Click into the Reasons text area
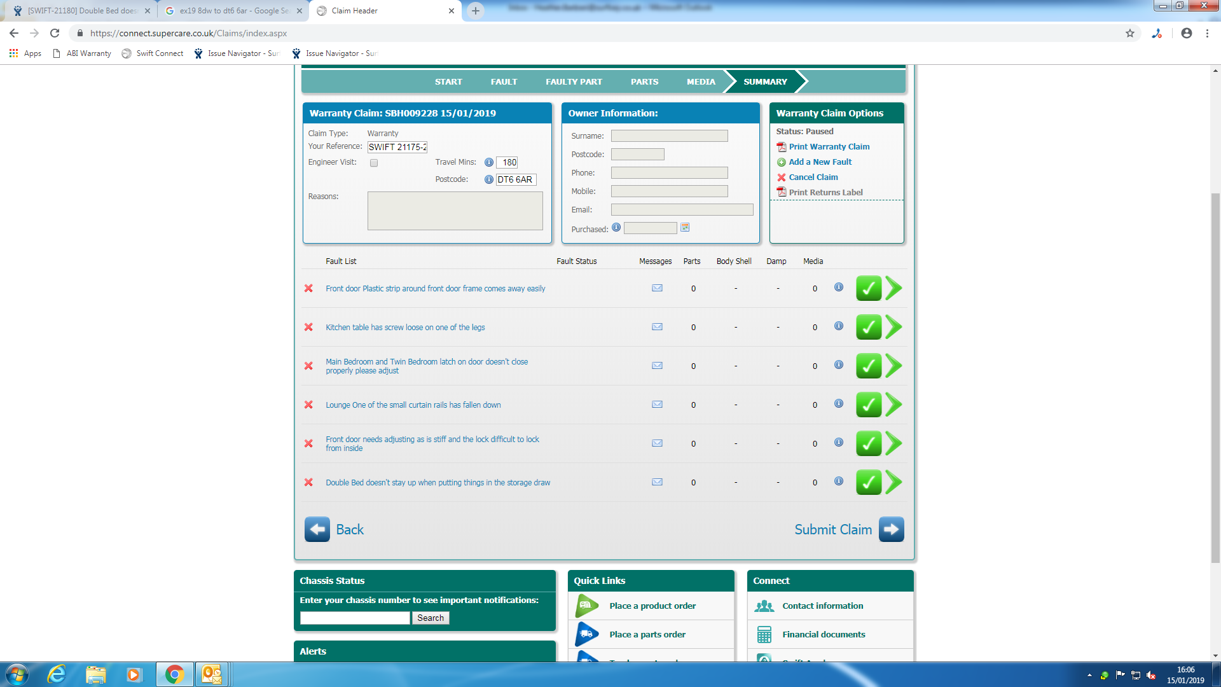This screenshot has height=687, width=1221. 455,211
